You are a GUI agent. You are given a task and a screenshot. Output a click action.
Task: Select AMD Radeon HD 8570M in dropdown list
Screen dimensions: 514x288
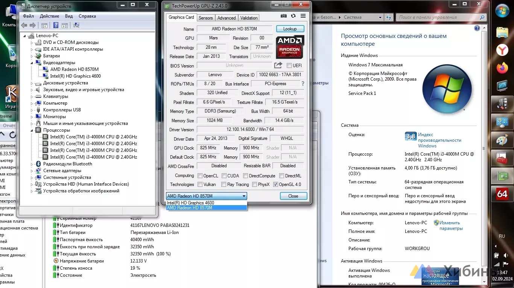(206, 208)
